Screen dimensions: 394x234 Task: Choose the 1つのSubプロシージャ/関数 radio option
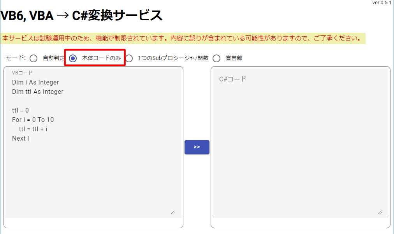click(129, 58)
